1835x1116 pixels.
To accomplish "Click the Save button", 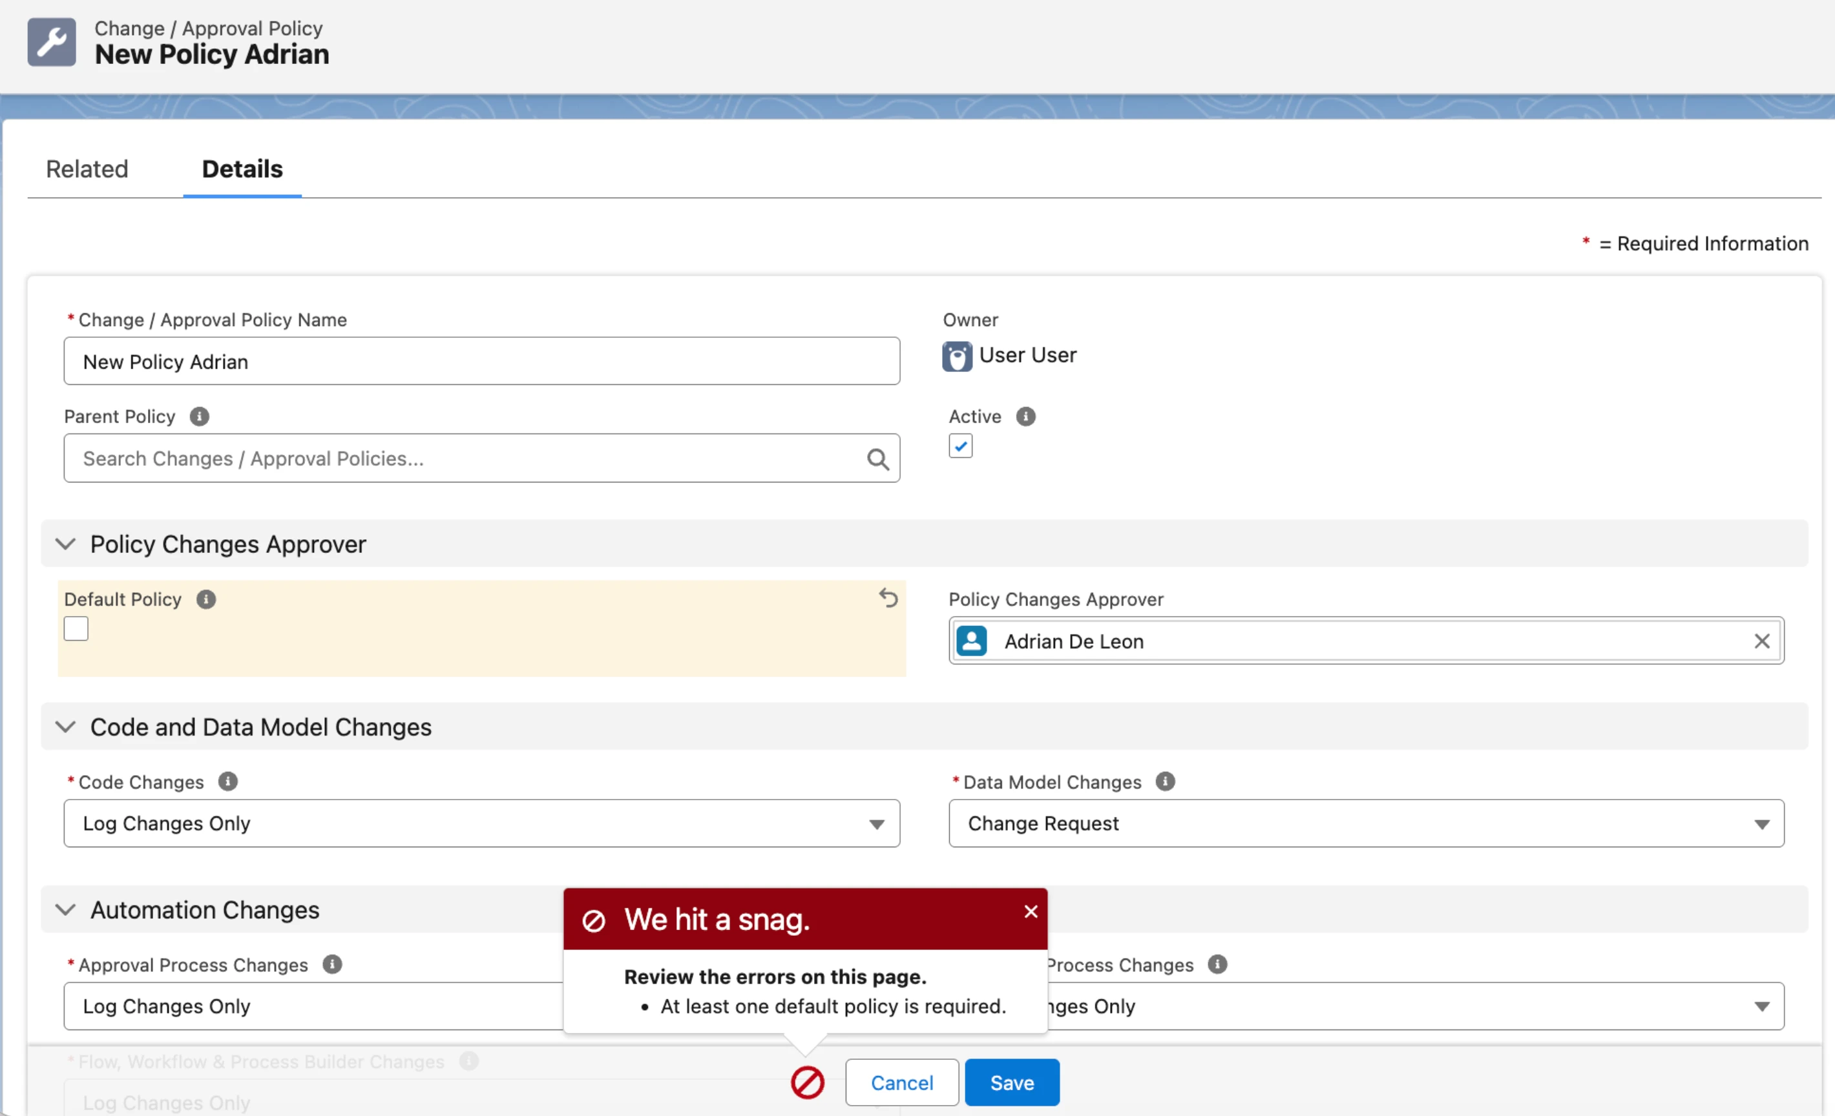I will click(1012, 1082).
